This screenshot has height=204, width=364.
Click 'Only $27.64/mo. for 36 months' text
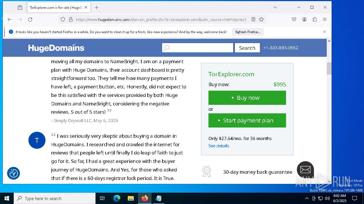click(240, 139)
